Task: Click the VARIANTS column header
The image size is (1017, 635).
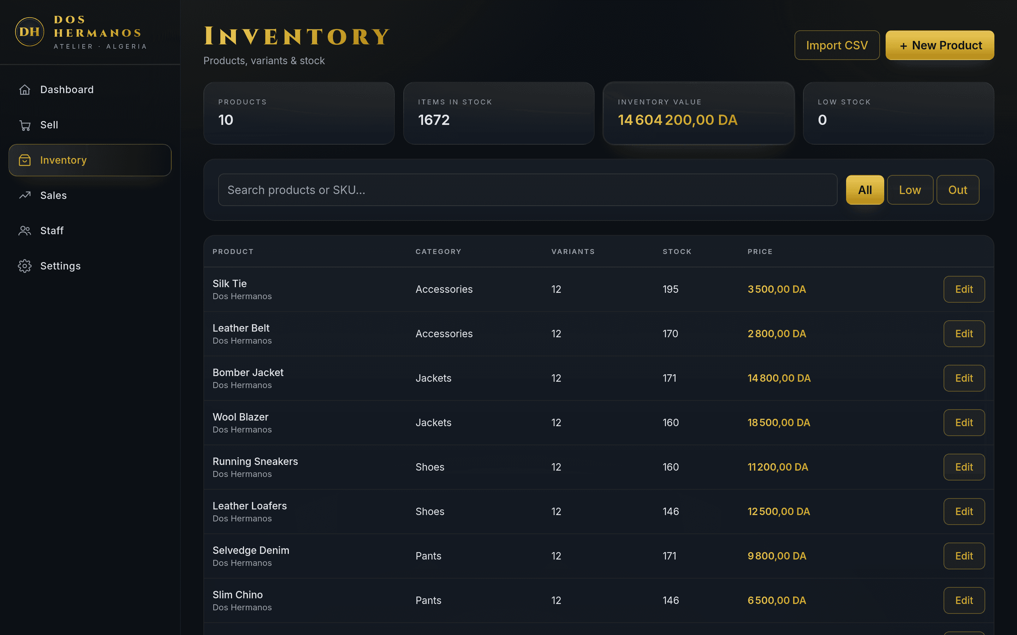Action: tap(573, 252)
